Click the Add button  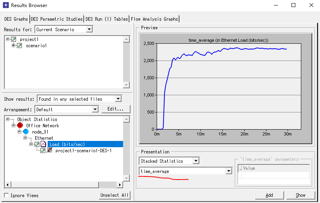click(269, 195)
